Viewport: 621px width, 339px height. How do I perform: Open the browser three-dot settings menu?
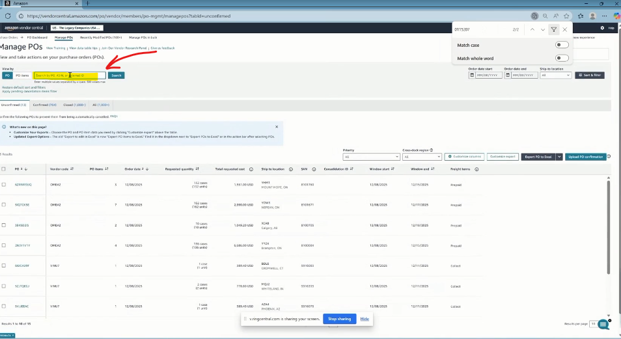point(604,16)
